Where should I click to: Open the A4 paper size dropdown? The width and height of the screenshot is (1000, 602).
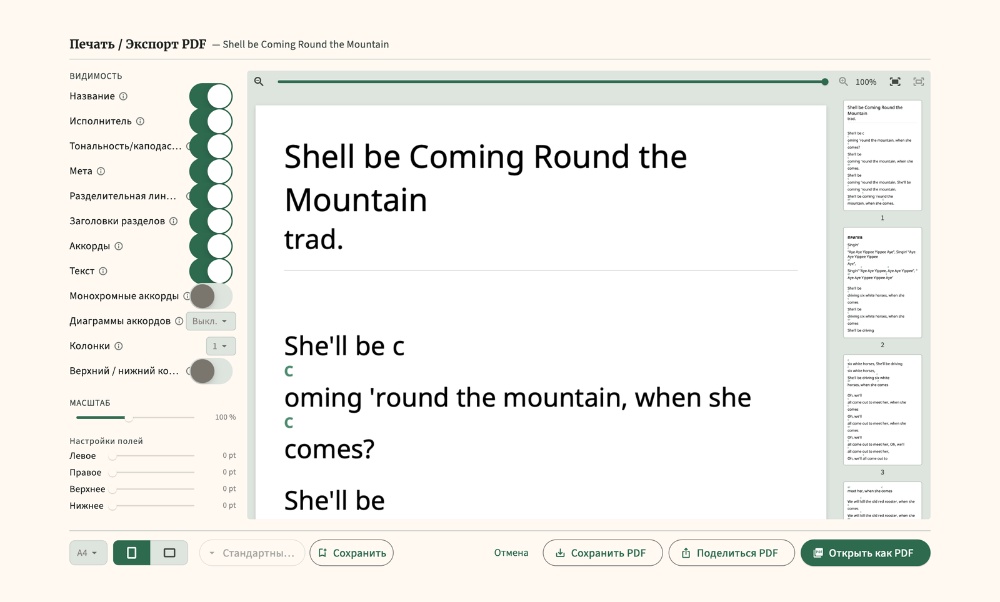(88, 553)
